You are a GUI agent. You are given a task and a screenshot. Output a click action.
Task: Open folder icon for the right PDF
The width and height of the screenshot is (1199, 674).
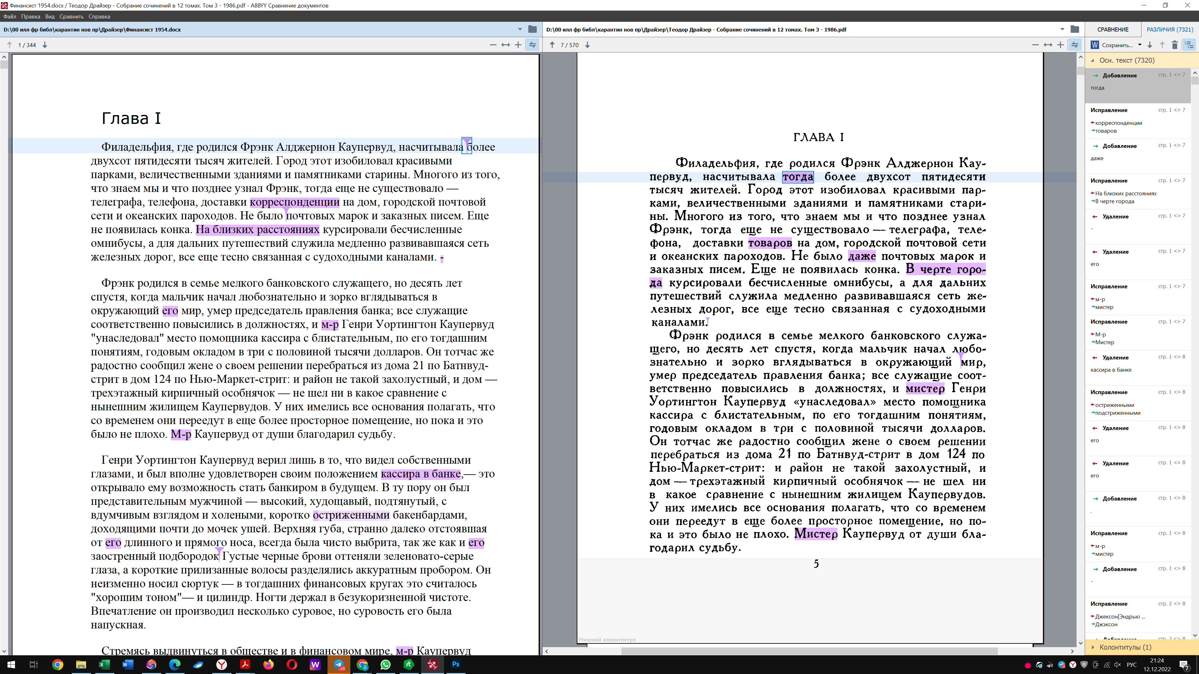[1075, 29]
